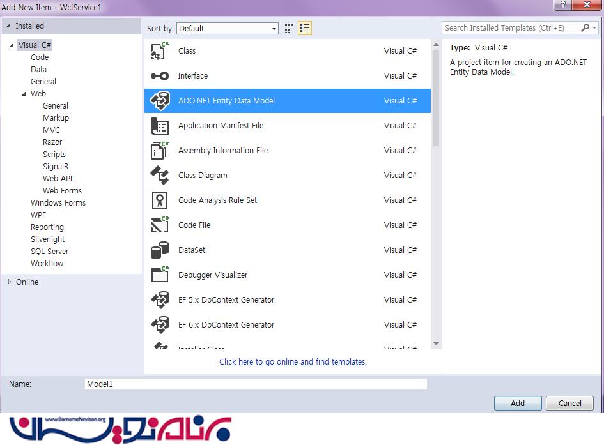Collapse the Visual C# tree node
Image resolution: width=604 pixels, height=445 pixels.
pos(12,45)
